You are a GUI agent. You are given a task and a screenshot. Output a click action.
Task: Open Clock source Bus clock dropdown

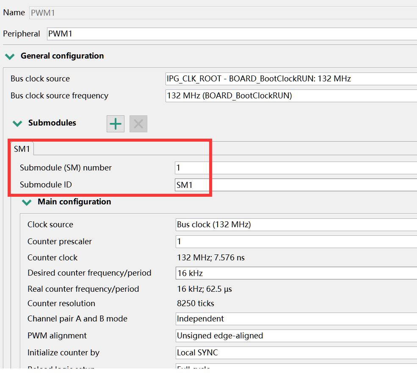point(296,225)
